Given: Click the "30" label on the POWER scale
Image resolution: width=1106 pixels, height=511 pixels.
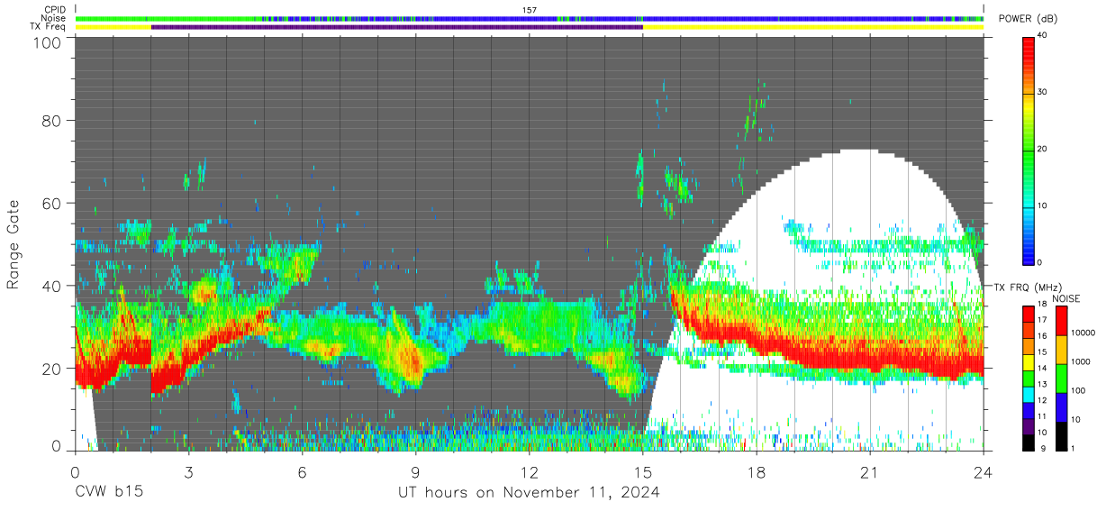Looking at the screenshot, I should [1044, 93].
